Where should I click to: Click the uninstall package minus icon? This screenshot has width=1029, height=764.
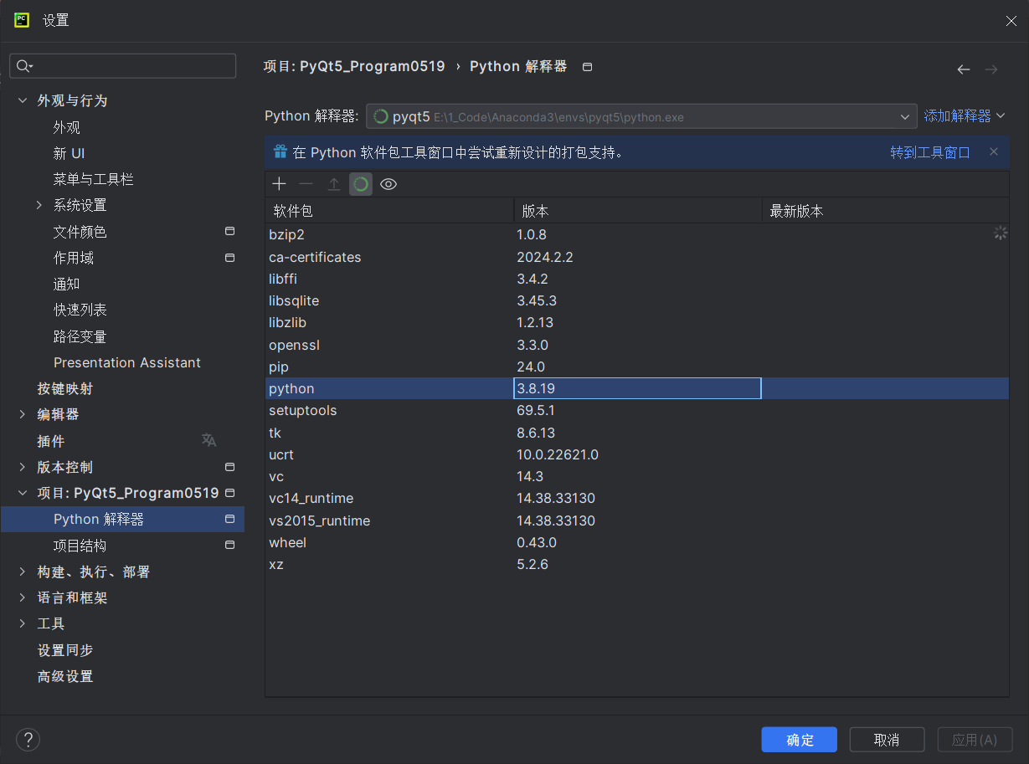pos(306,184)
